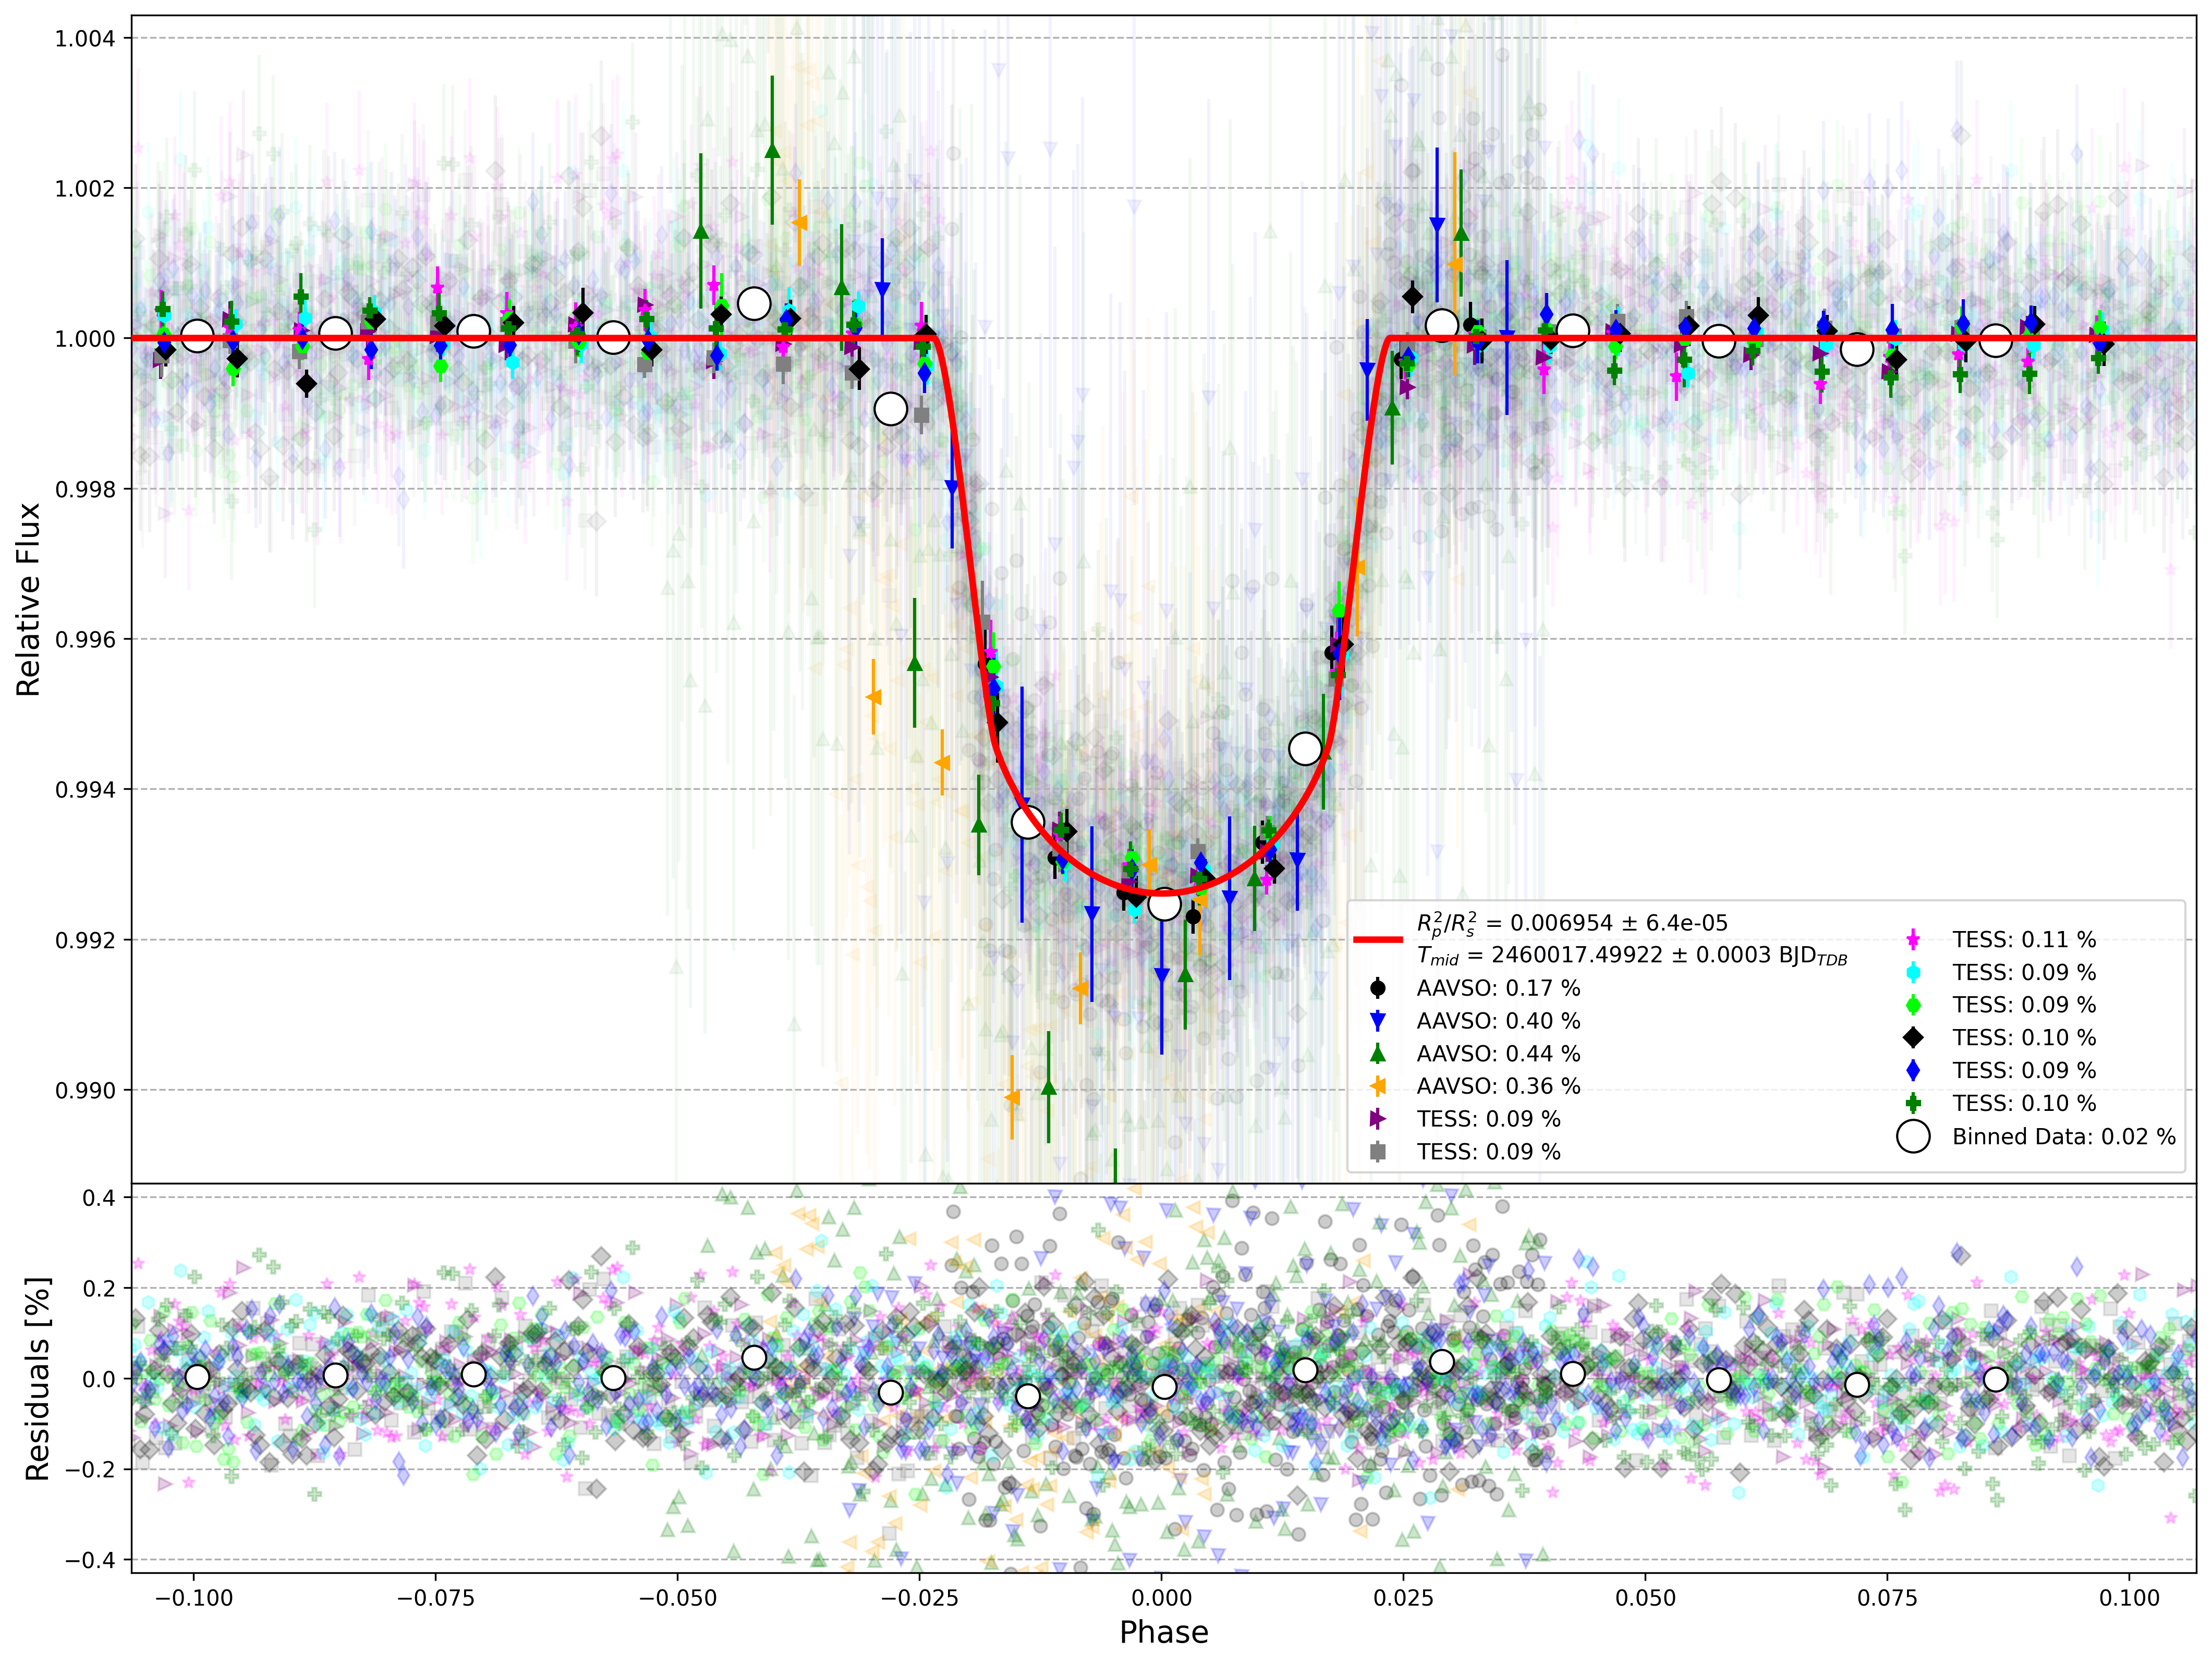Click the white circle legend marker for Binned Data
This screenshot has height=1664, width=2212.
coord(1913,1136)
